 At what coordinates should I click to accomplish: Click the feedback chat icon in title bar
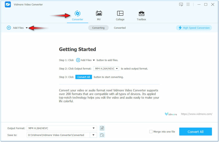181,4
